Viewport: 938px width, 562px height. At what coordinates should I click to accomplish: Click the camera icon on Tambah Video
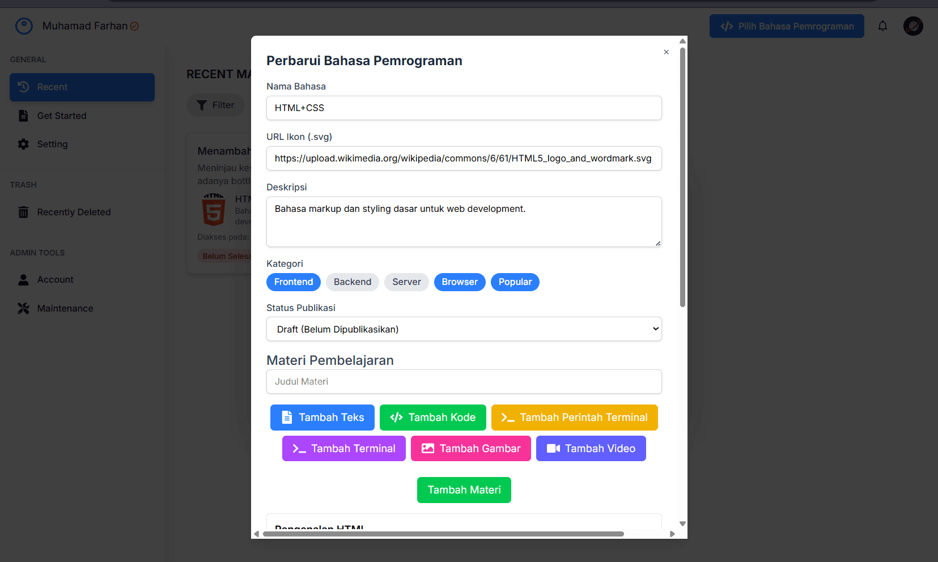553,449
